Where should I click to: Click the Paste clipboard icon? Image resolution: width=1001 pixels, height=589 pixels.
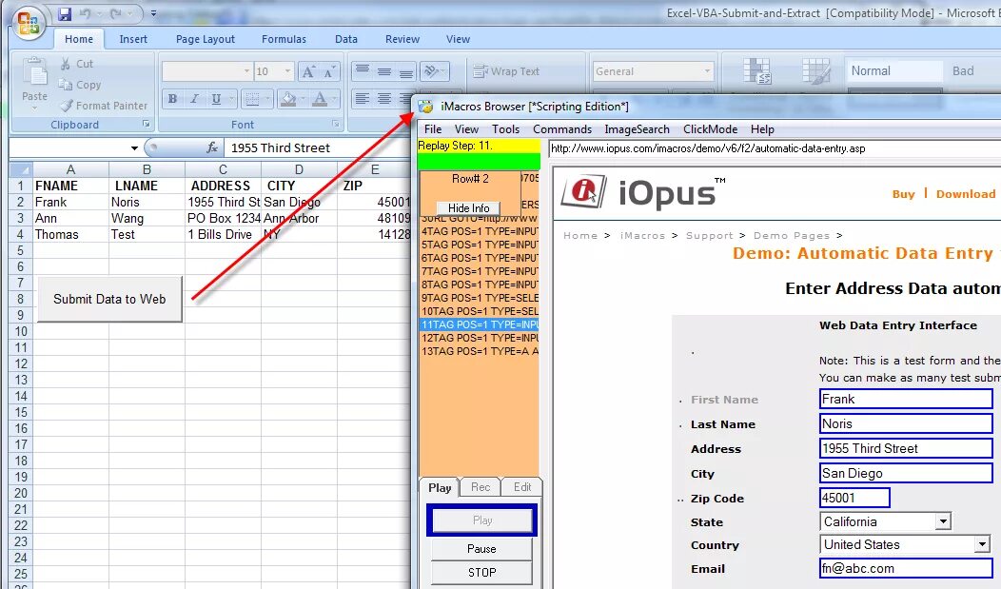(34, 72)
